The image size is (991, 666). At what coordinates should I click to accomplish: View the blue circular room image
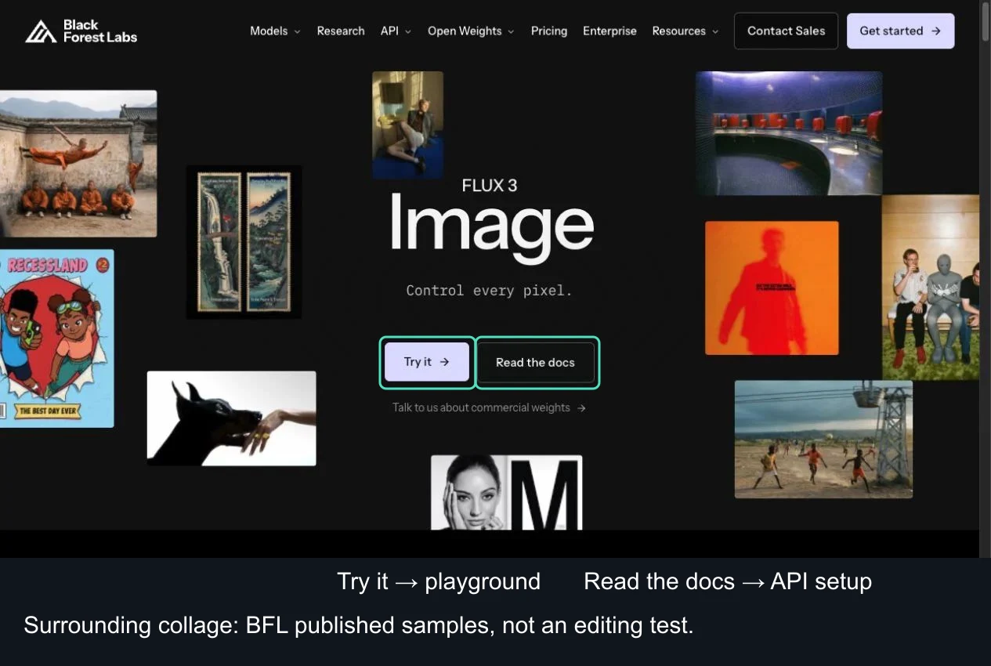pyautogui.click(x=789, y=133)
